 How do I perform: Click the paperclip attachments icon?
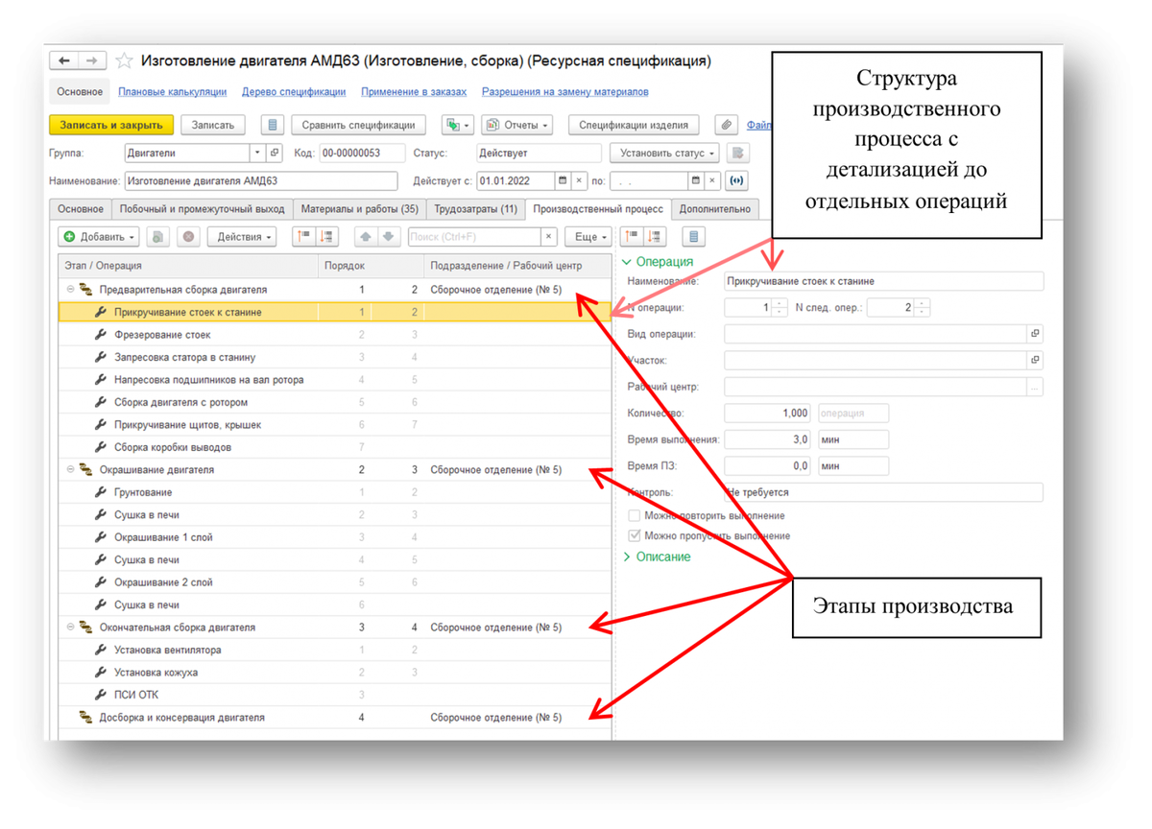tap(728, 125)
